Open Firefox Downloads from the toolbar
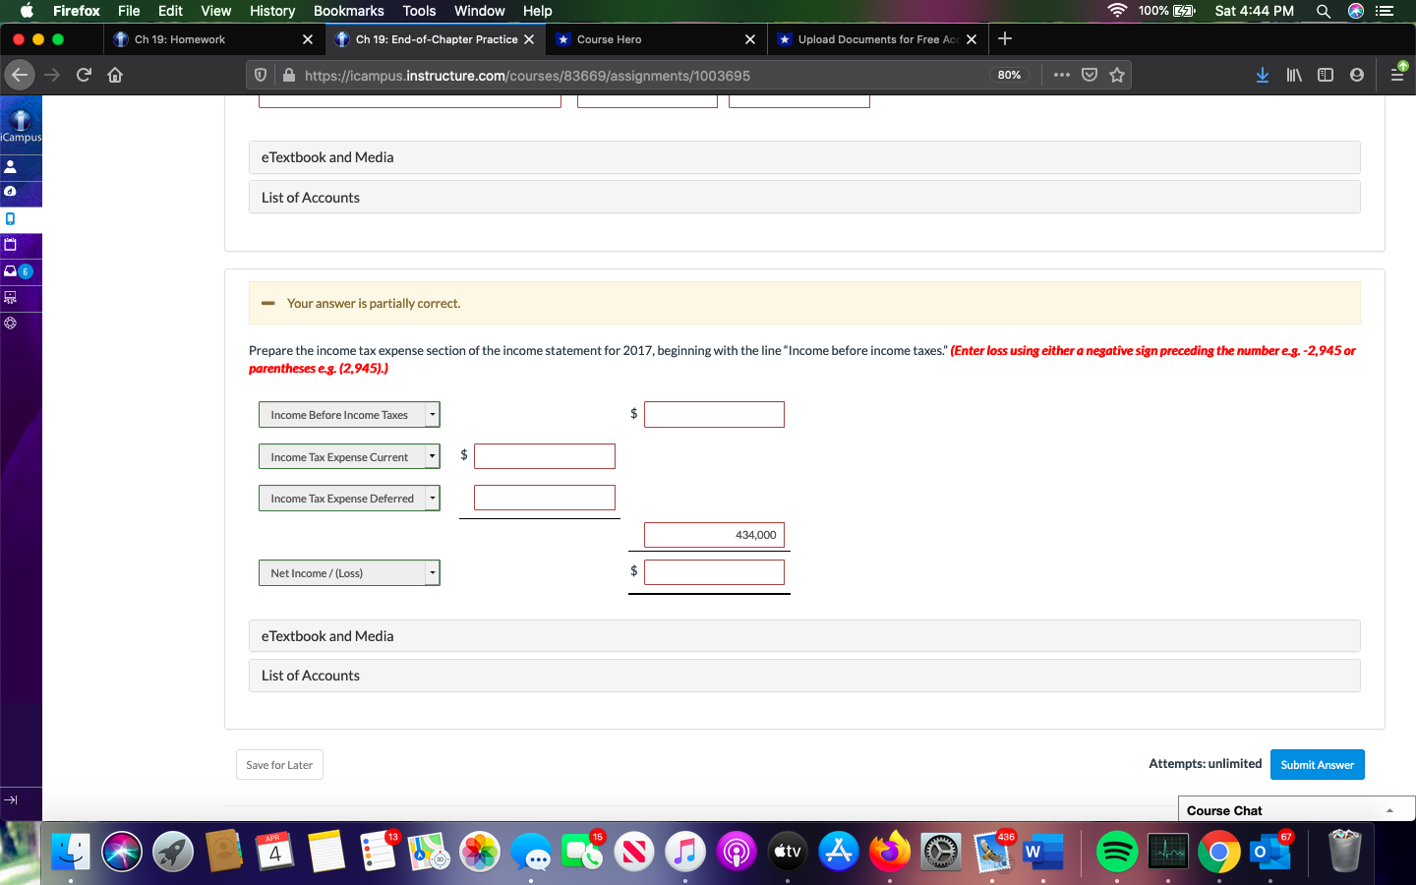 tap(1262, 74)
